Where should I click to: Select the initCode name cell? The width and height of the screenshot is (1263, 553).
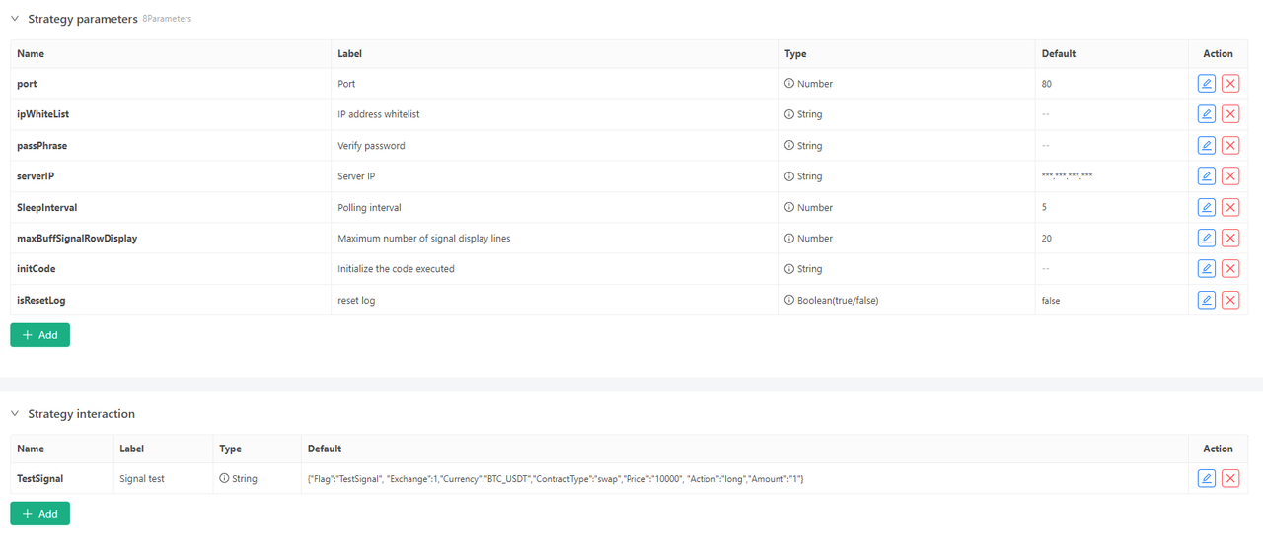click(171, 269)
